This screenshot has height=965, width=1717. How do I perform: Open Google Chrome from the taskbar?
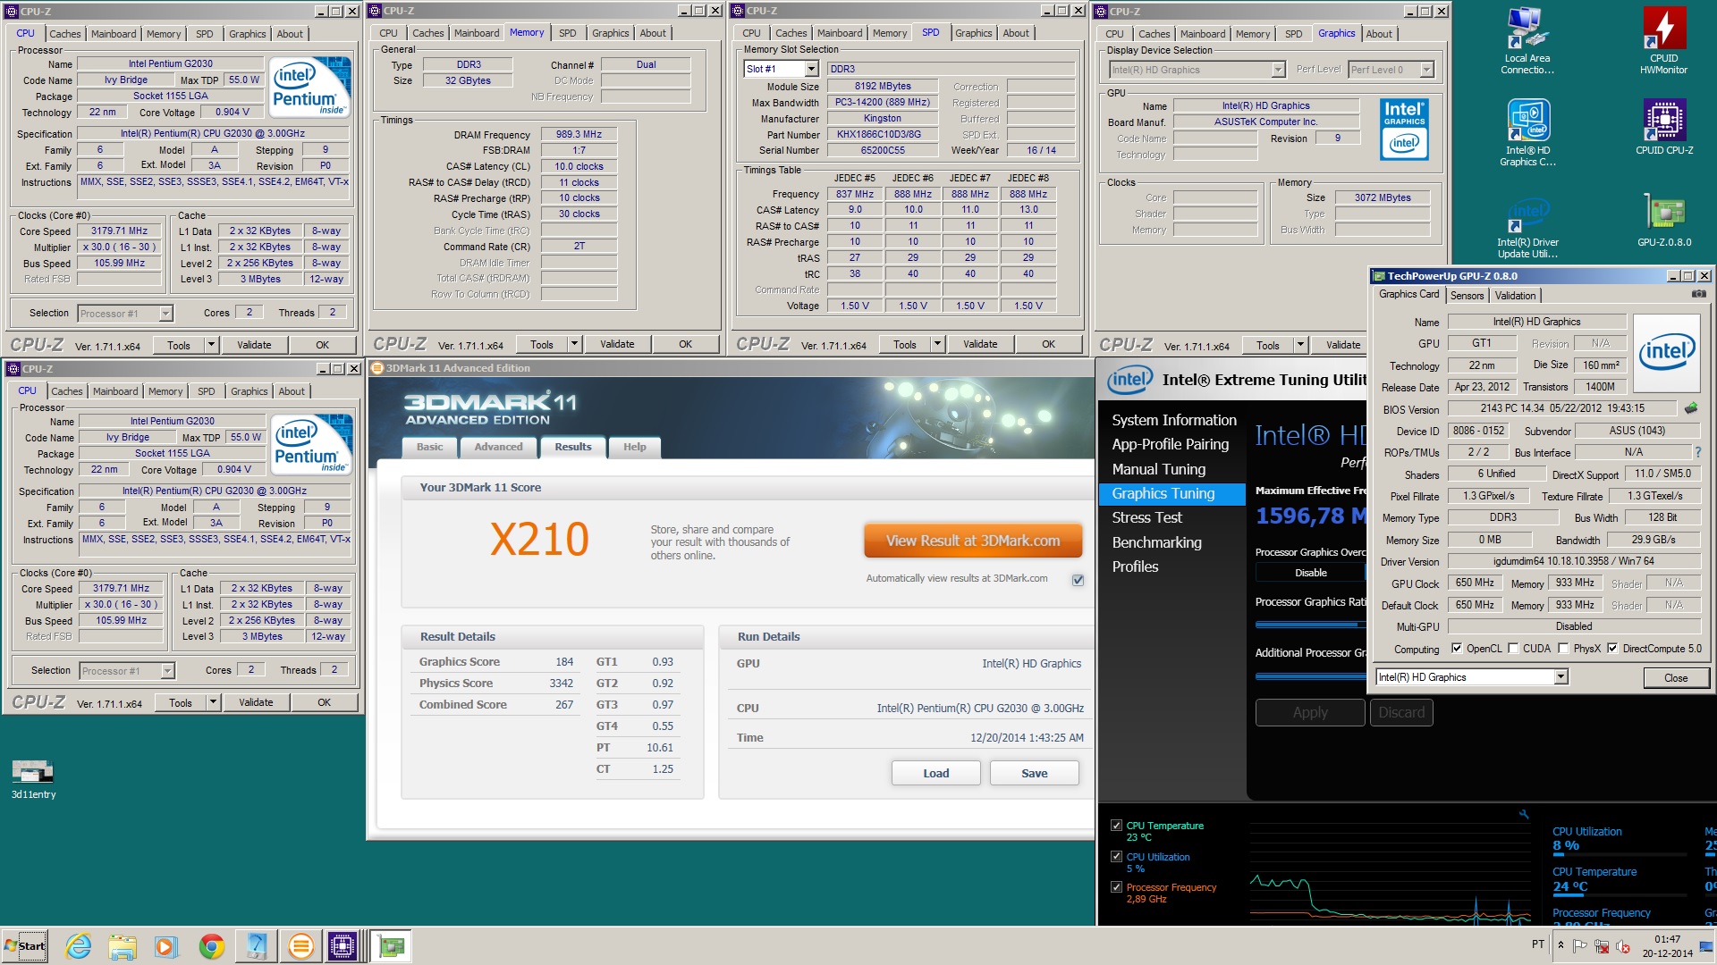point(211,945)
